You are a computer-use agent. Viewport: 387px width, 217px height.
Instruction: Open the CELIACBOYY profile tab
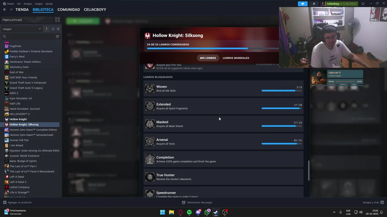pyautogui.click(x=95, y=10)
